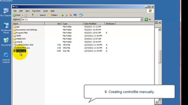Click the Move To toolbar icon
Image resolution: width=188 pixels, height=105 pixels.
pos(62,15)
